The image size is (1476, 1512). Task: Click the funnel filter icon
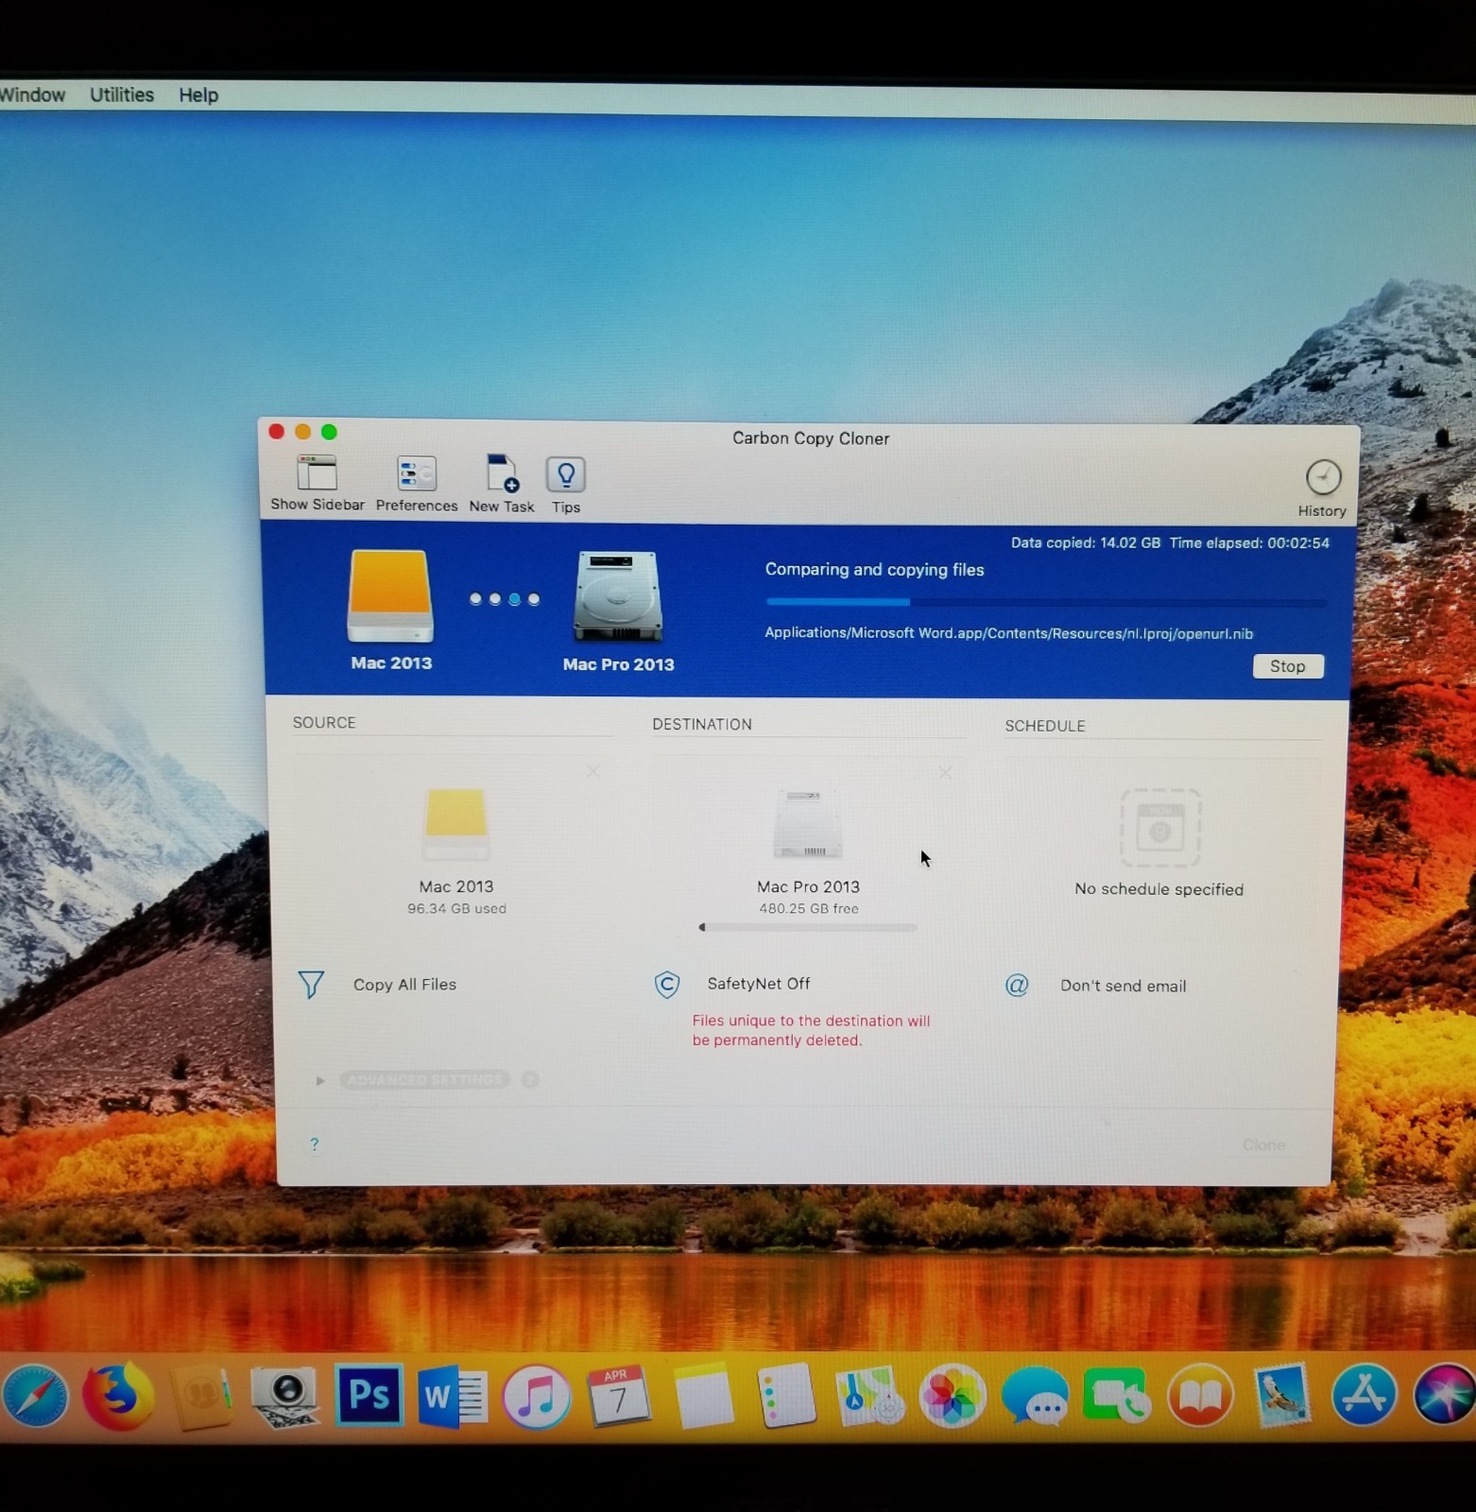click(311, 985)
